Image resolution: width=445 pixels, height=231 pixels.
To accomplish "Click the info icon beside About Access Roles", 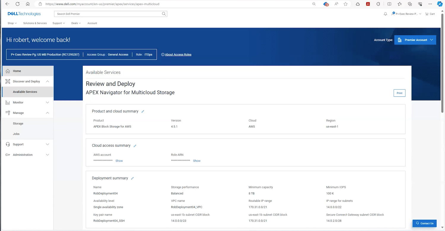I will click(x=163, y=55).
